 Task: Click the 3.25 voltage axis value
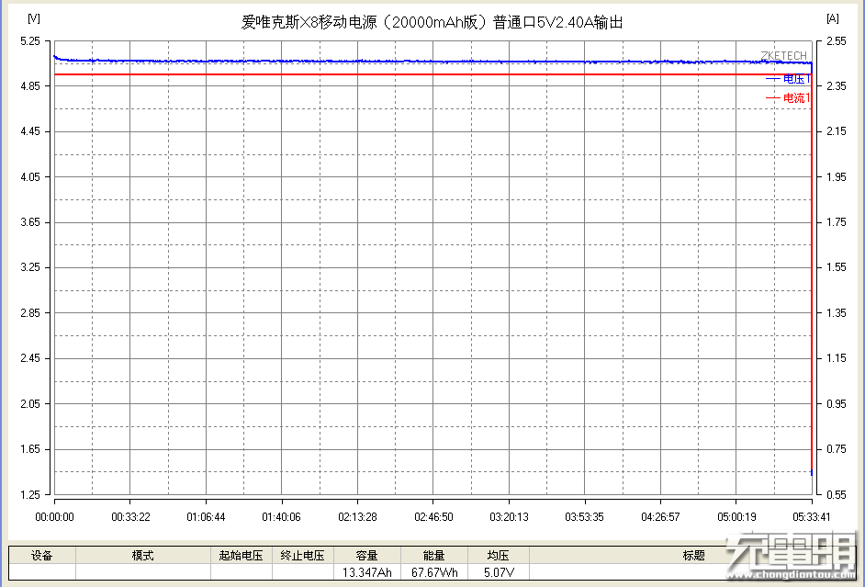[30, 267]
